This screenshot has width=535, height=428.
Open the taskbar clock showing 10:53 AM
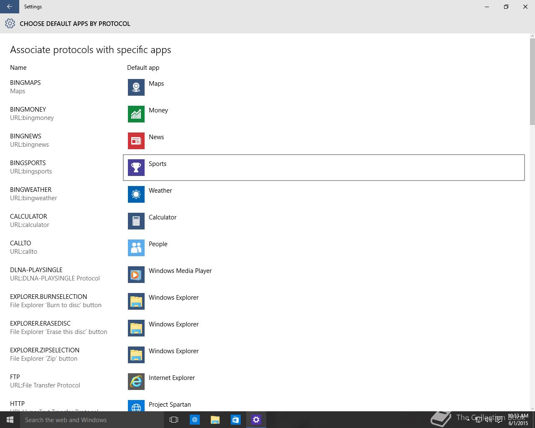point(518,420)
